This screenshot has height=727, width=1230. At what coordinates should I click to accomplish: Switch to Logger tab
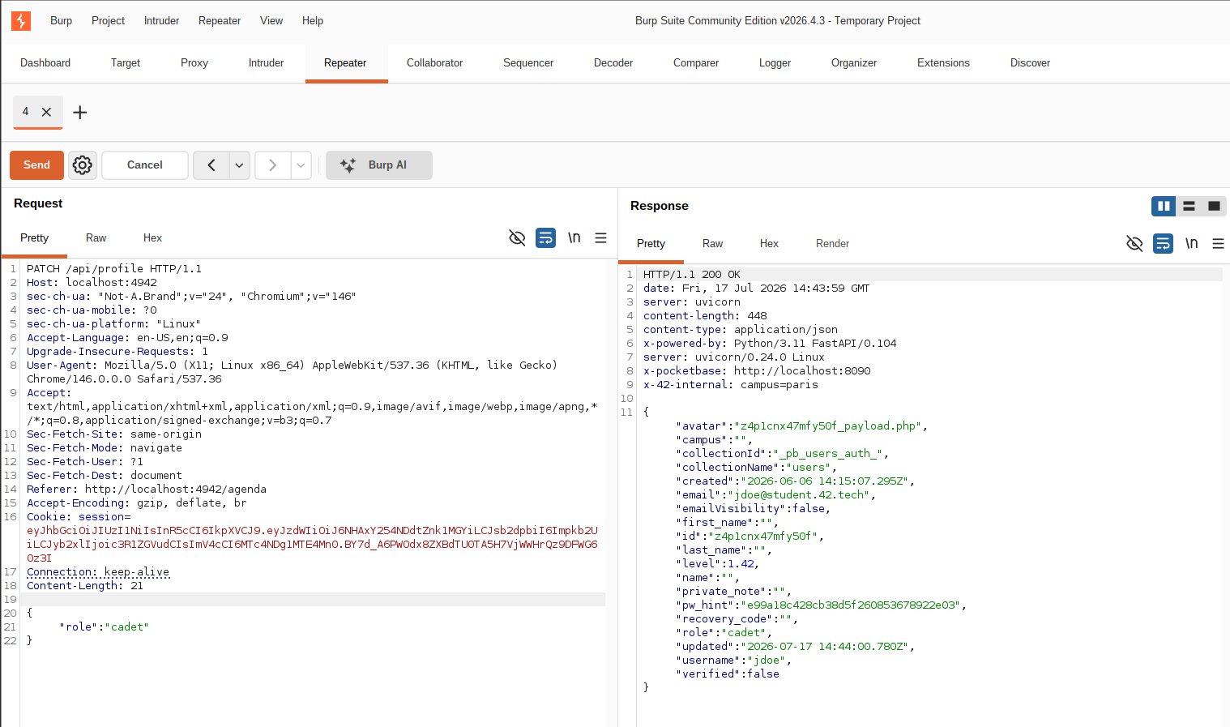775,63
